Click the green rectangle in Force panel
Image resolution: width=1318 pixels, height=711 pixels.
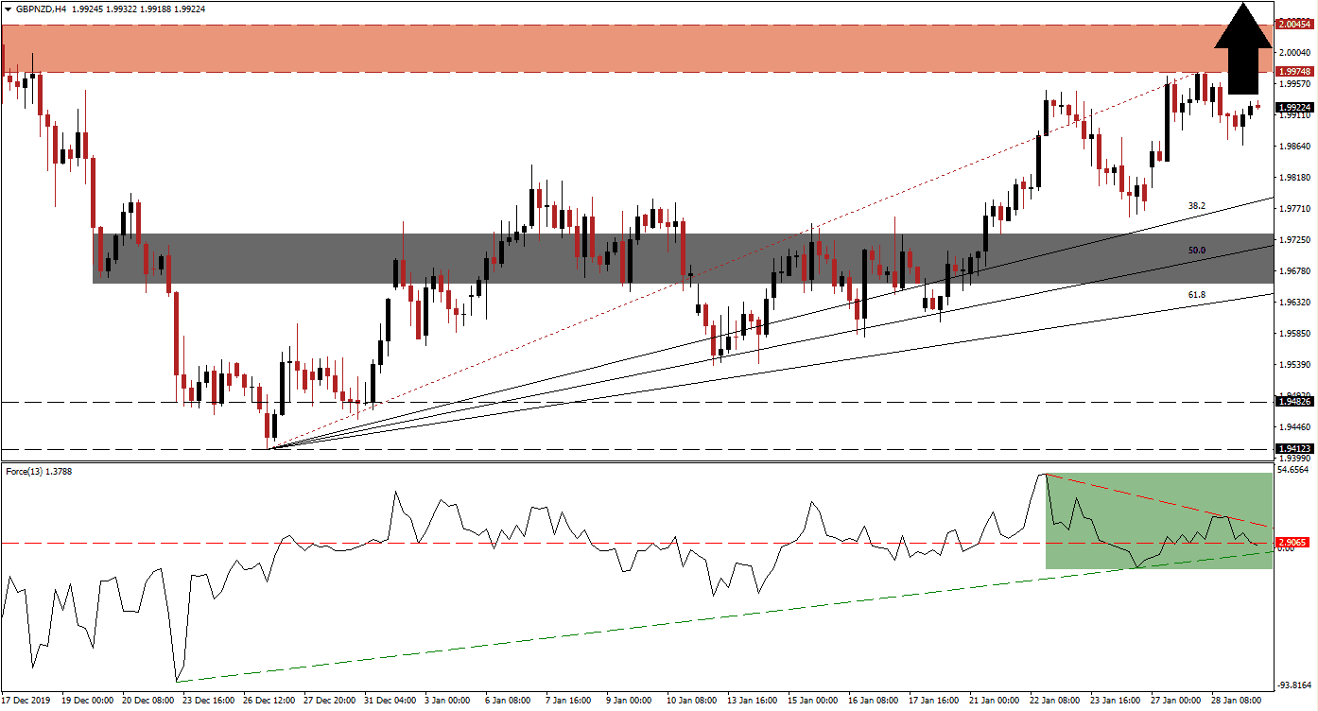click(x=1158, y=521)
